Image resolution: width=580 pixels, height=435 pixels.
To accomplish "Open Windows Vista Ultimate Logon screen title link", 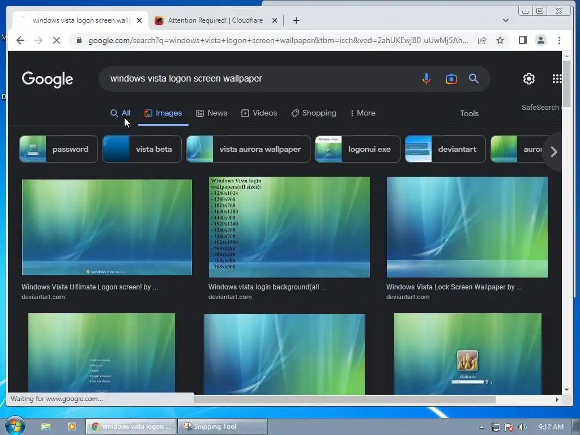I will coord(90,287).
